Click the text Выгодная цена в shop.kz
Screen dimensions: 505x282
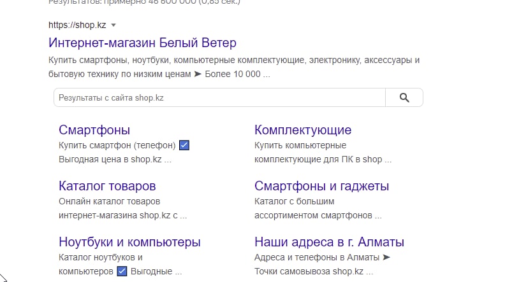click(x=110, y=160)
